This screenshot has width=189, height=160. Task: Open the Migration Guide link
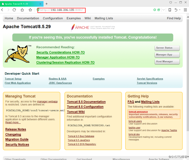tap(17, 140)
